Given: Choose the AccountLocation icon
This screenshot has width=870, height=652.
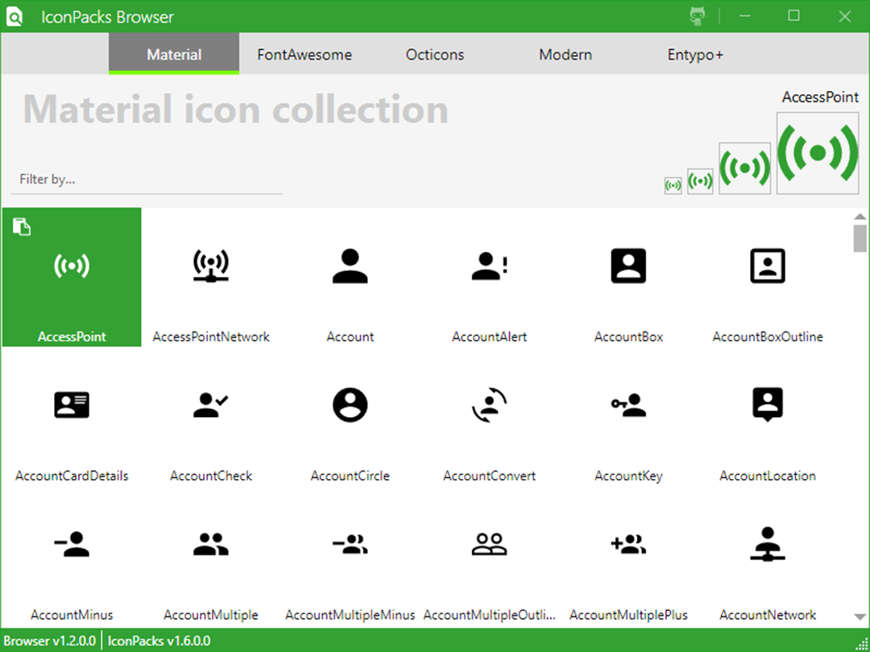Looking at the screenshot, I should 768,416.
